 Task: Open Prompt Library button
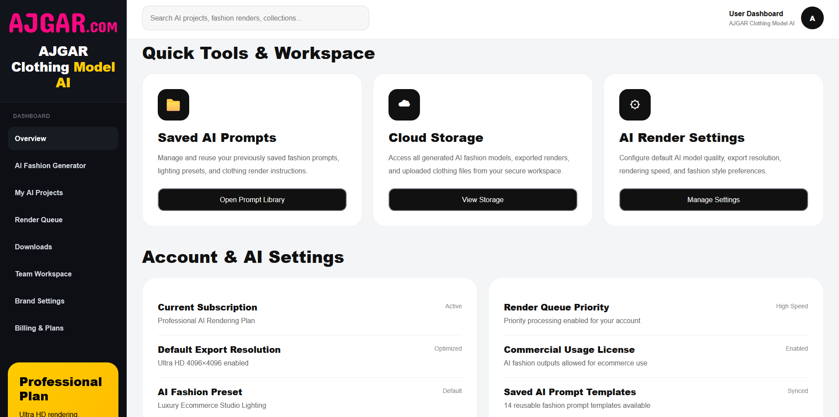(x=252, y=200)
